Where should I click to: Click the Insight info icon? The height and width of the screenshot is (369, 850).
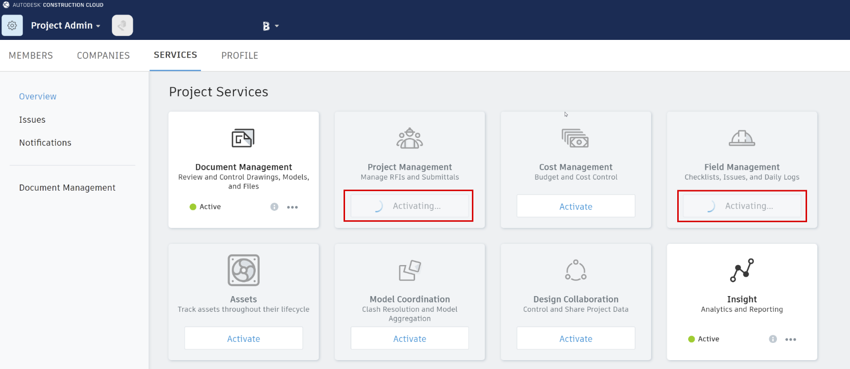773,339
